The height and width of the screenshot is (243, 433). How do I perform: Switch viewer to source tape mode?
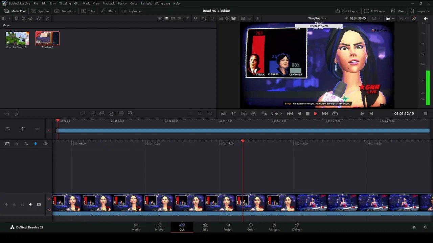tap(227, 18)
